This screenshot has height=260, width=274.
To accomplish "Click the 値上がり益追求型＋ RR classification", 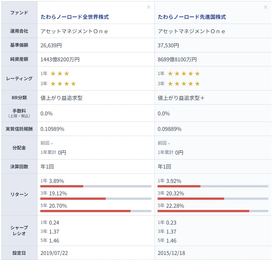I will (181, 98).
